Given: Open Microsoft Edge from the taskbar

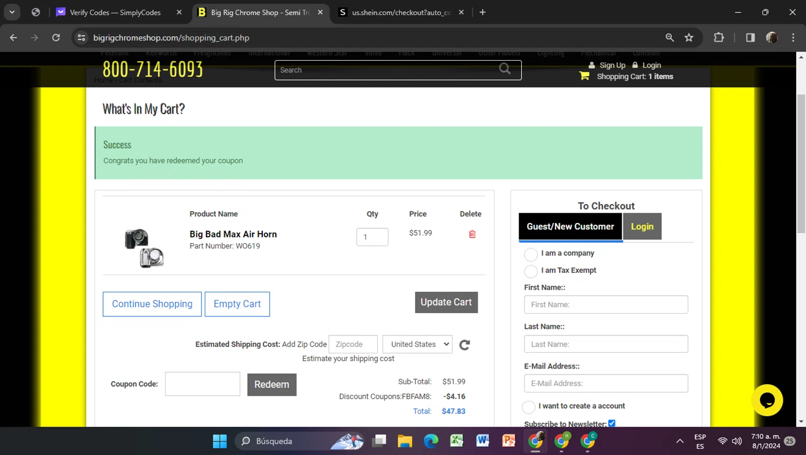Looking at the screenshot, I should [x=431, y=441].
